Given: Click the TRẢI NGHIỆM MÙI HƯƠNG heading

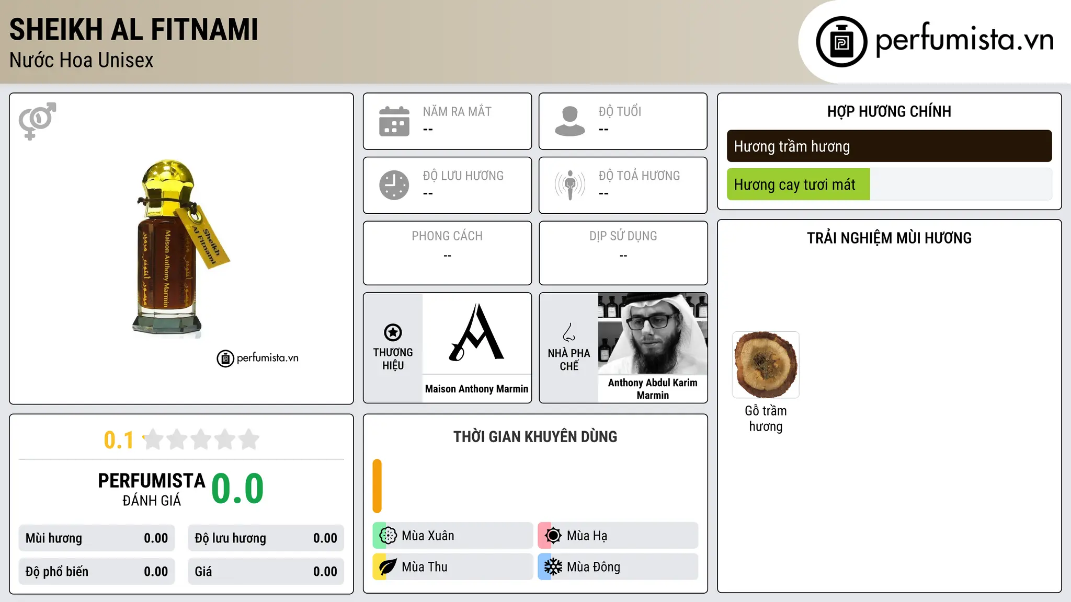Looking at the screenshot, I should [x=889, y=238].
